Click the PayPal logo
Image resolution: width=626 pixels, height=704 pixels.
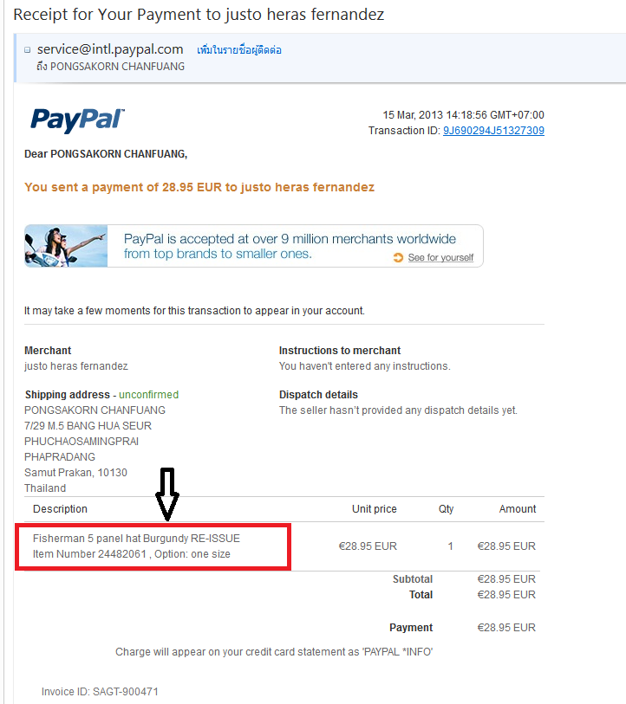77,120
